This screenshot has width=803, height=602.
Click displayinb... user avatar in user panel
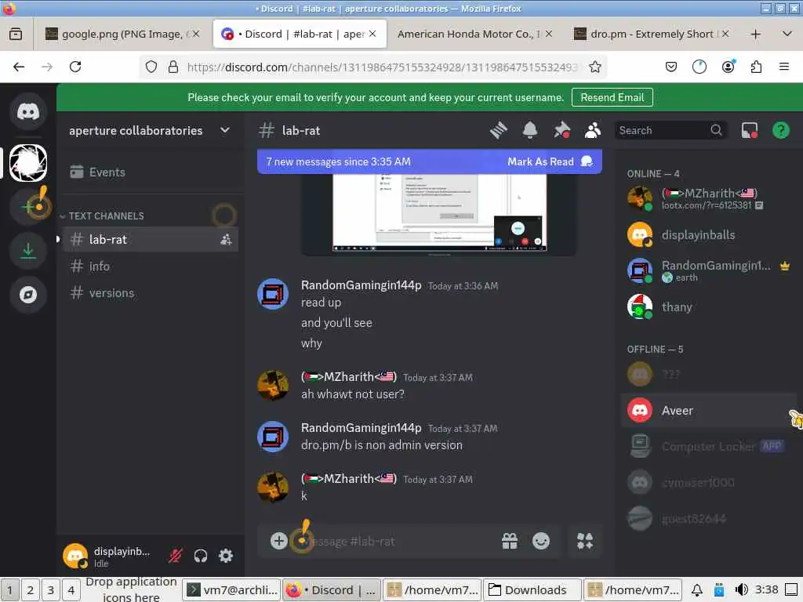coord(75,556)
